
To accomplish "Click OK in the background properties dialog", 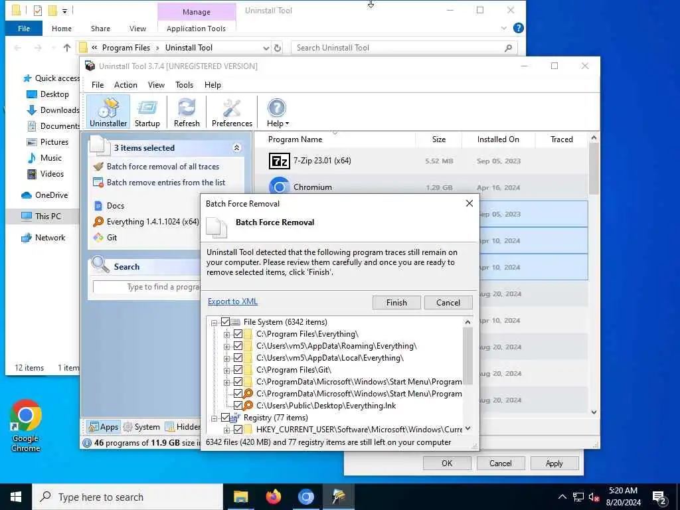I will [447, 463].
